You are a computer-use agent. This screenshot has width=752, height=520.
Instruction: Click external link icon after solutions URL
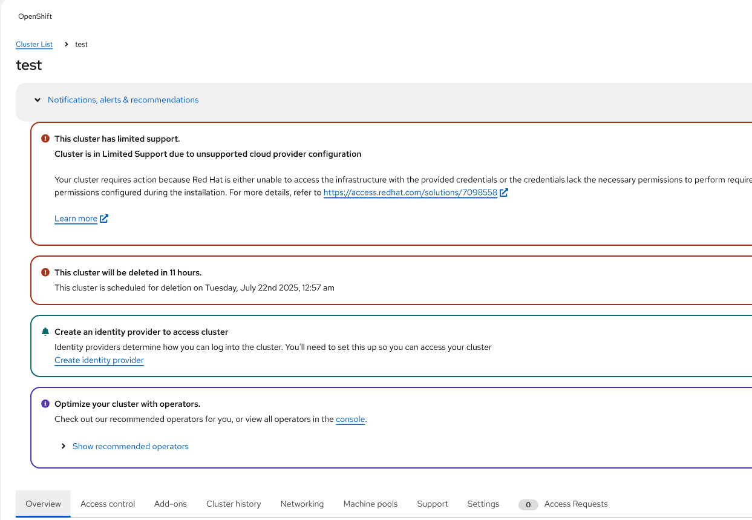(504, 193)
